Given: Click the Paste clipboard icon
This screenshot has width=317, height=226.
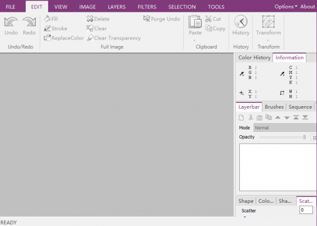Looking at the screenshot, I should click(x=195, y=22).
